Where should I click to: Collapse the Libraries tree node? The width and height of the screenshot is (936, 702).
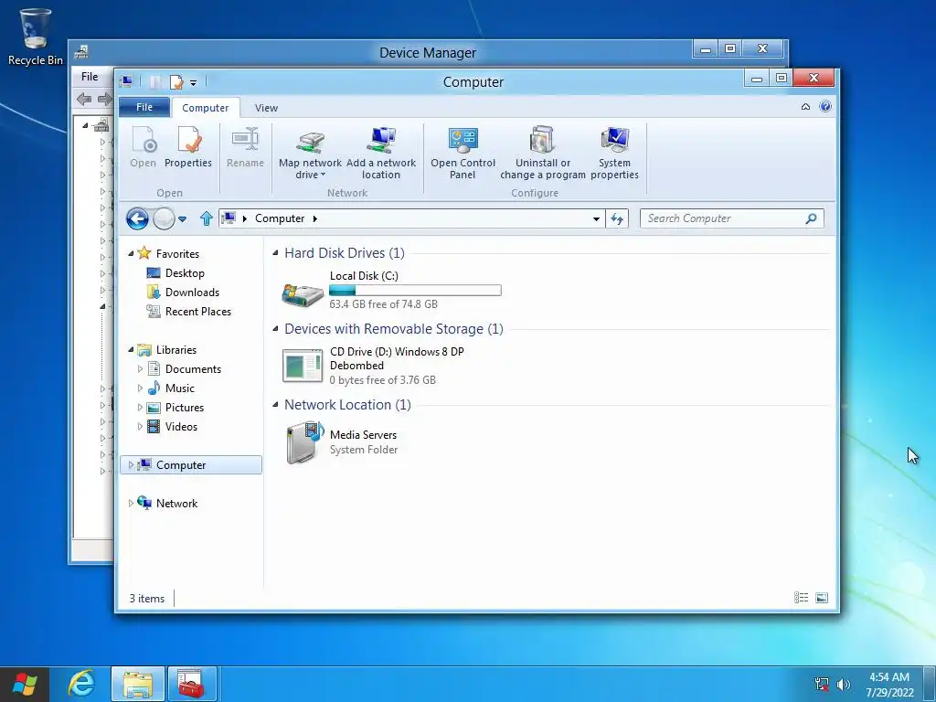point(131,350)
